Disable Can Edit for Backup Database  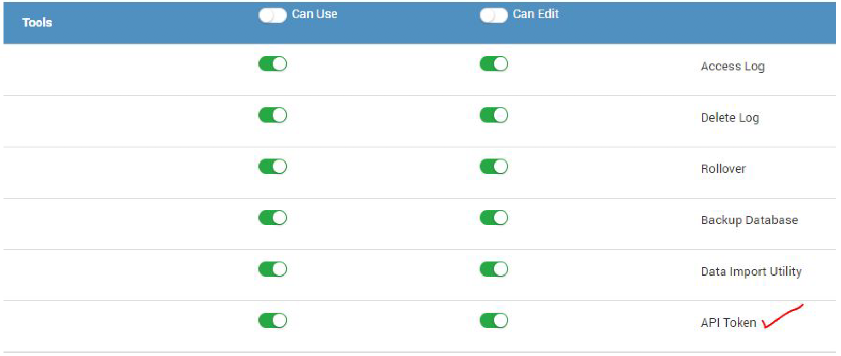pos(493,218)
